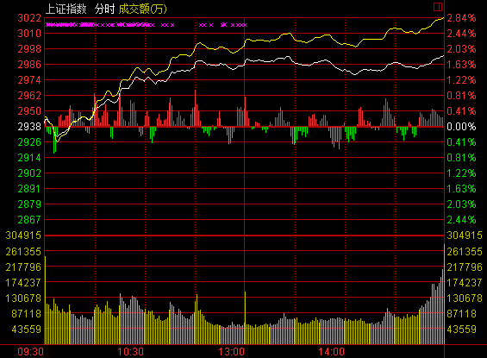The width and height of the screenshot is (487, 358).
Task: Click the first magenta x marker at chart top
Action: 47,25
